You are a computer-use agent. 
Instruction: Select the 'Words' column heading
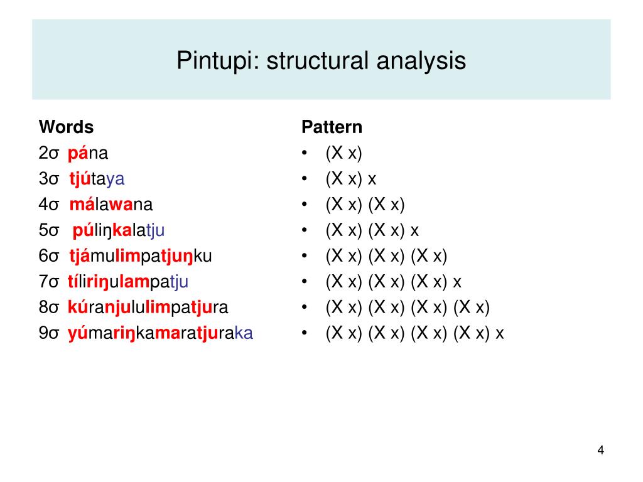(x=67, y=127)
